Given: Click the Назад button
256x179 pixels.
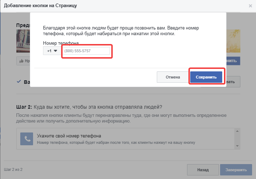Looking at the screenshot, I should (x=203, y=170).
